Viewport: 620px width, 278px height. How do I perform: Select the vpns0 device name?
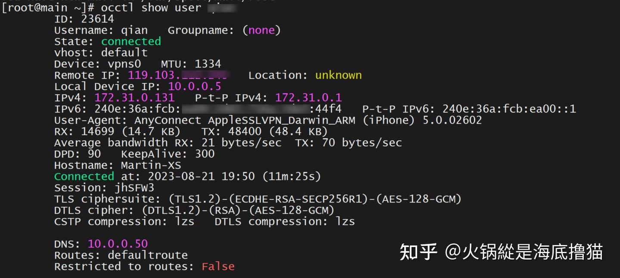click(x=124, y=64)
